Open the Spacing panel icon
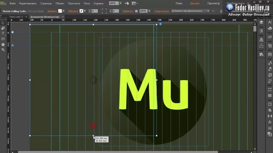This screenshot has width=273, height=153. point(270,116)
